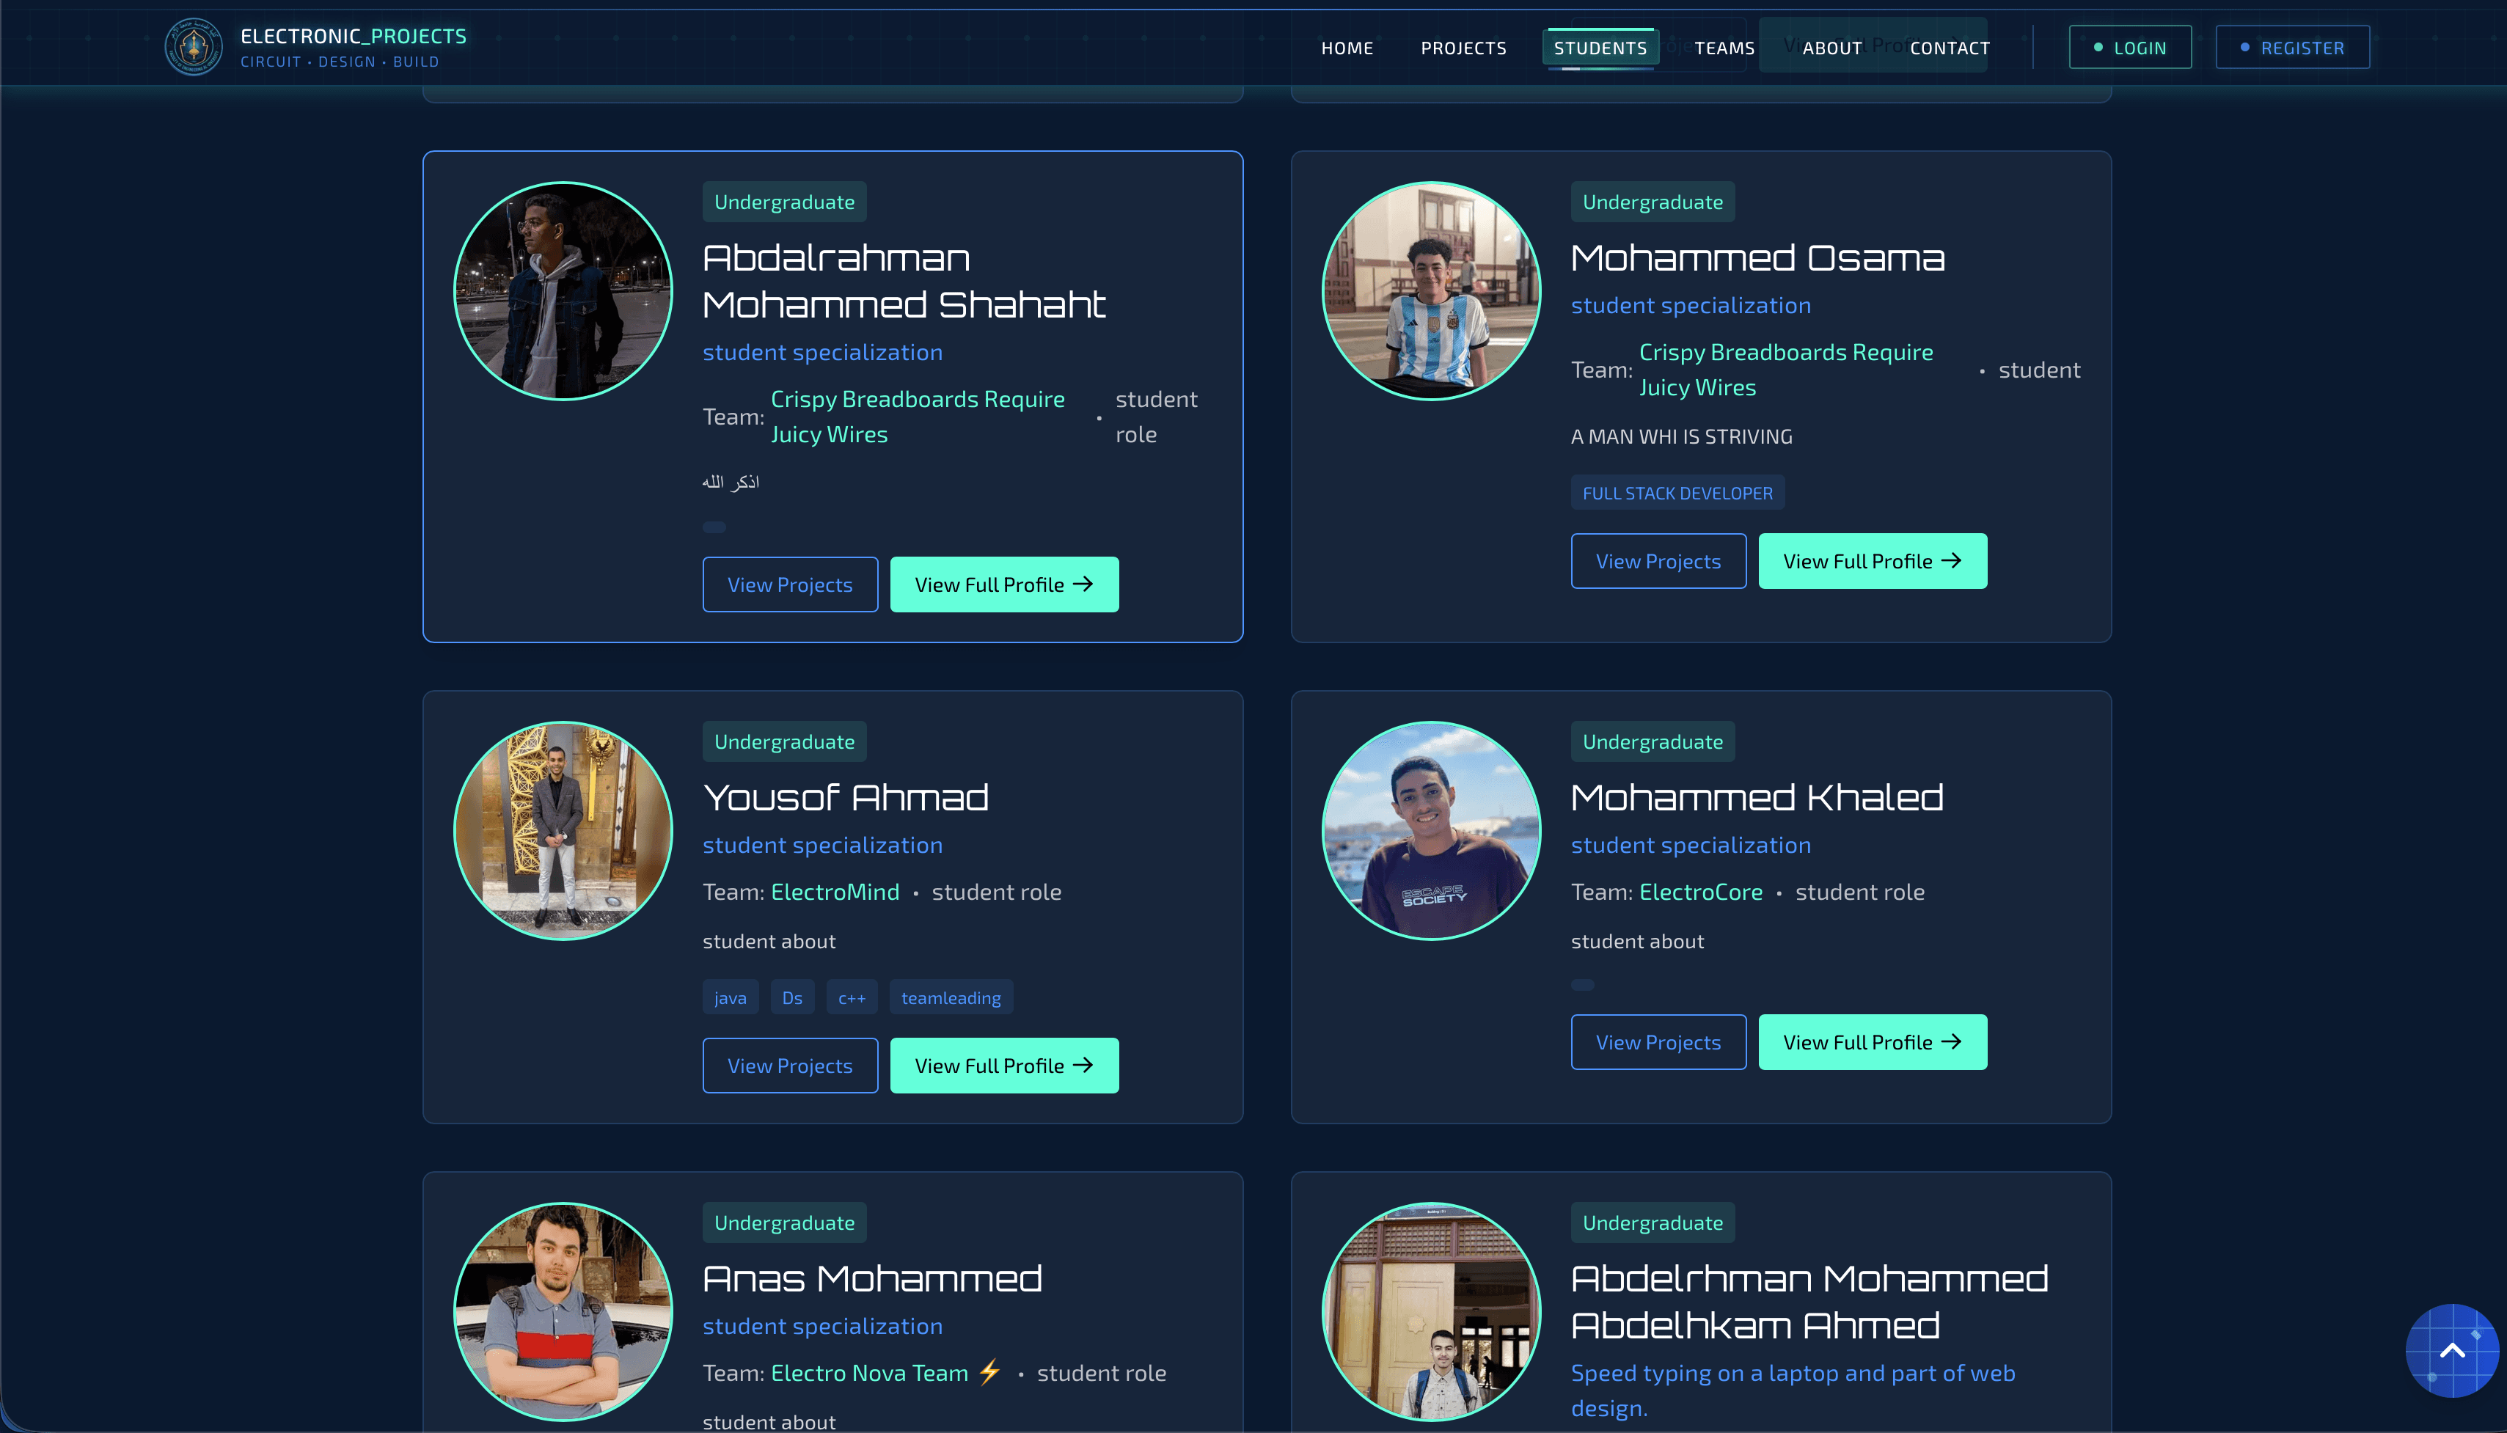Image resolution: width=2507 pixels, height=1433 pixels.
Task: Open the ElectroMind team link
Action: 835,892
